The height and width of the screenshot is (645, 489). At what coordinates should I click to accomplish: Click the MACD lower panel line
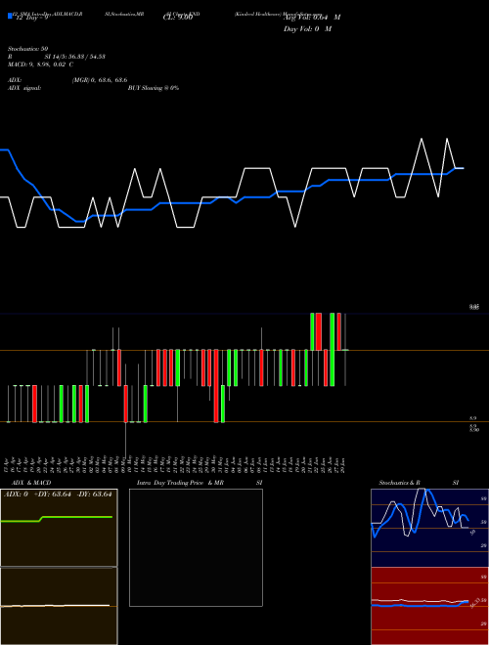(x=55, y=606)
